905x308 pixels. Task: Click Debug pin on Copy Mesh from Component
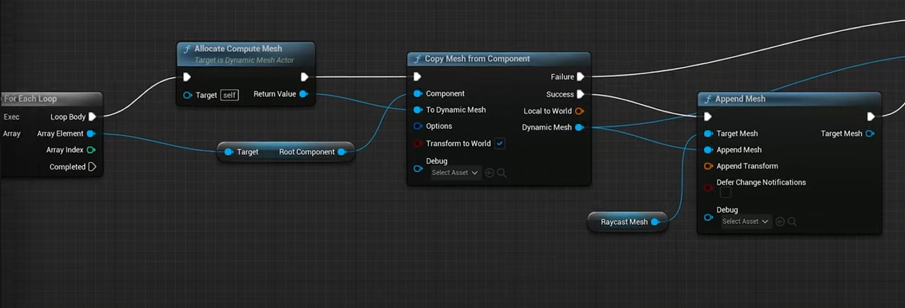click(418, 168)
